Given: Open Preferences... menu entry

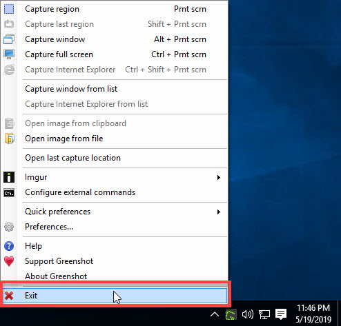Looking at the screenshot, I should coord(115,227).
